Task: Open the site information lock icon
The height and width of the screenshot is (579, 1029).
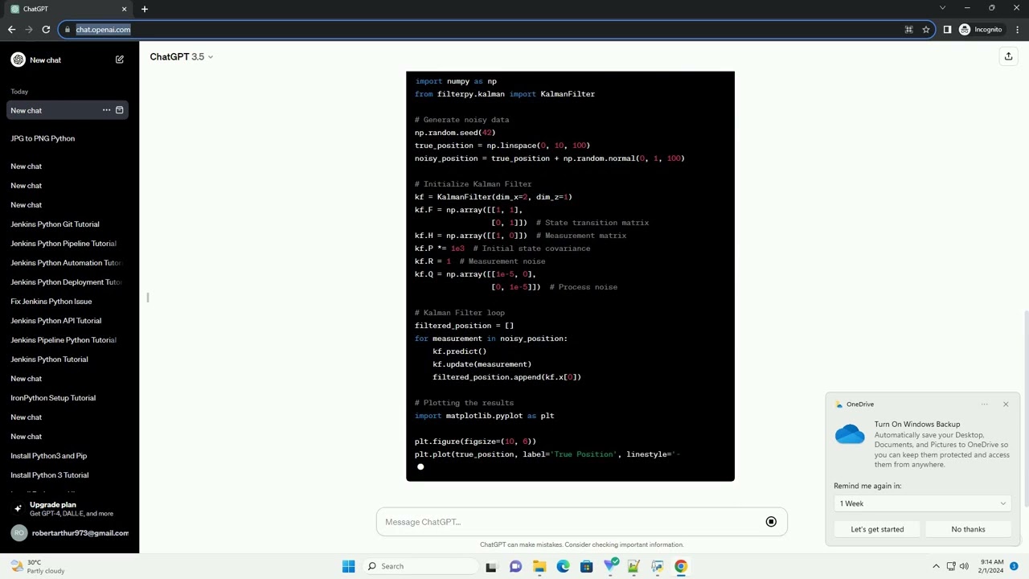Action: 68,30
